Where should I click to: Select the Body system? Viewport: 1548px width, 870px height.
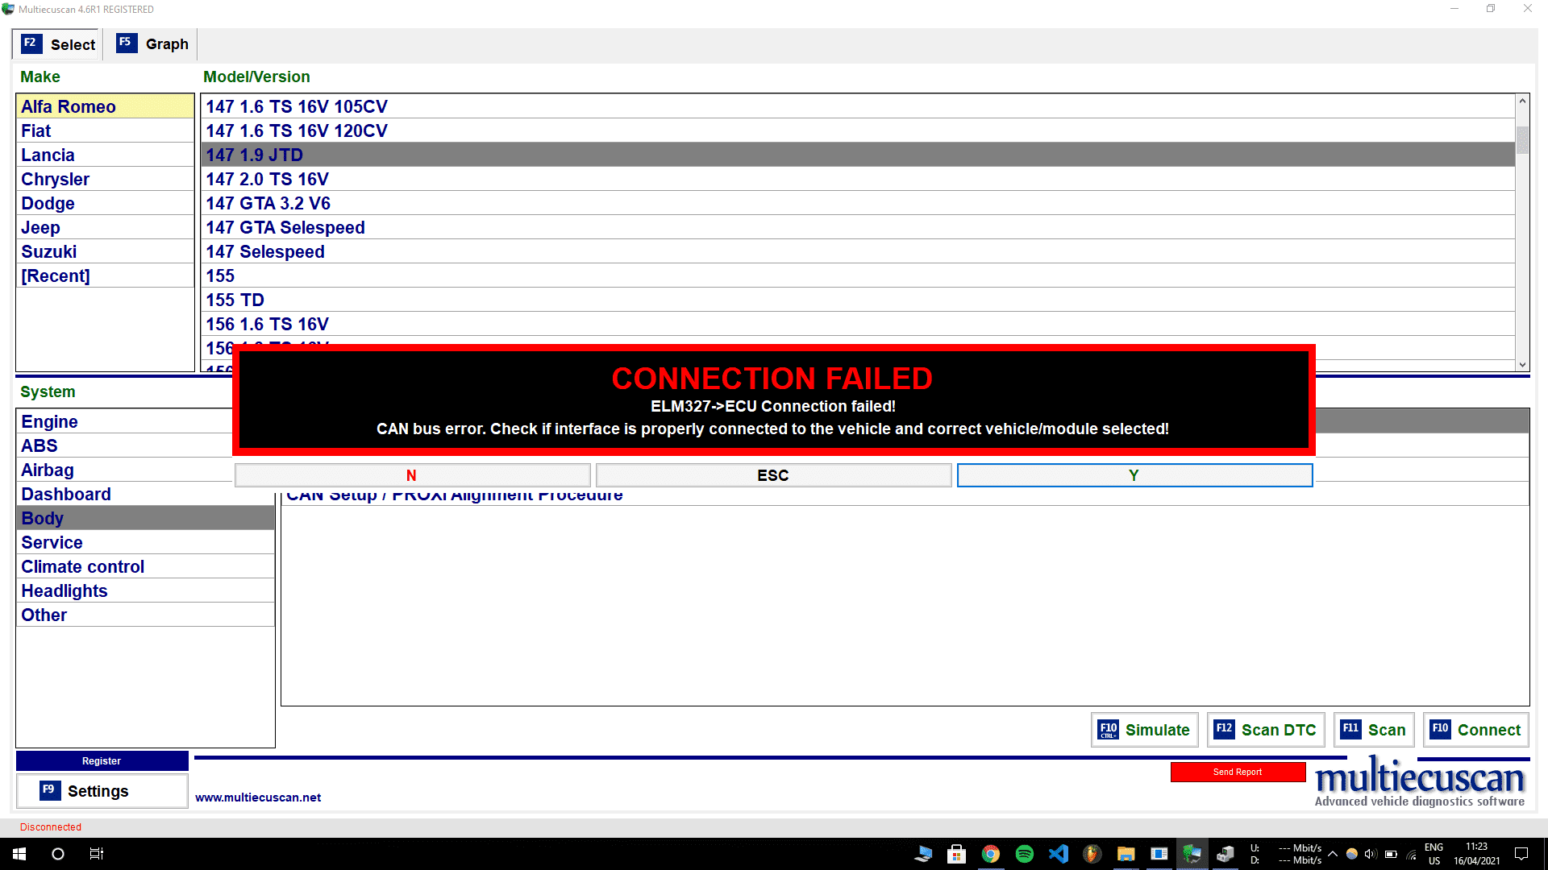point(145,518)
